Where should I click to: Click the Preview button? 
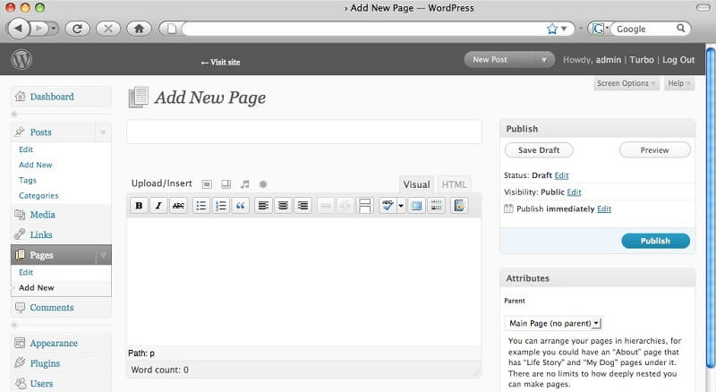pos(654,149)
